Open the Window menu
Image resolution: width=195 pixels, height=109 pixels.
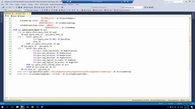71,5
